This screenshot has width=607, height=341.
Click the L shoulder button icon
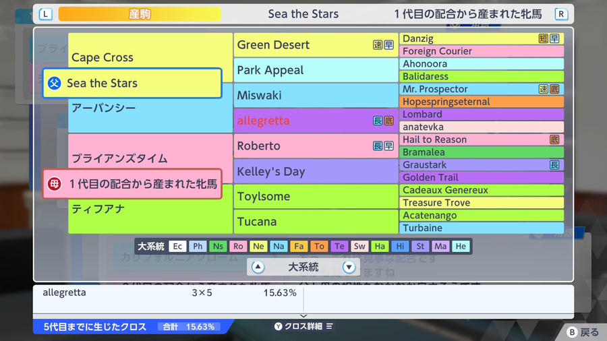click(46, 14)
